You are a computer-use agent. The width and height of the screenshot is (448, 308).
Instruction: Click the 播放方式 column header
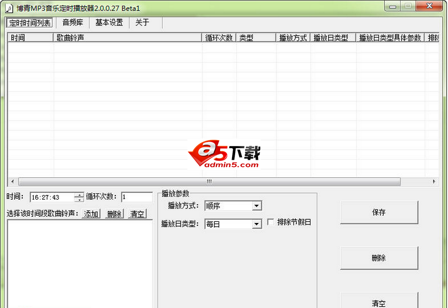point(293,38)
